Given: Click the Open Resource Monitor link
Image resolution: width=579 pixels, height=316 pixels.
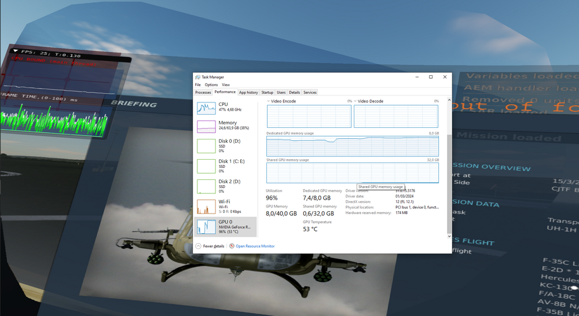Looking at the screenshot, I should click(255, 246).
